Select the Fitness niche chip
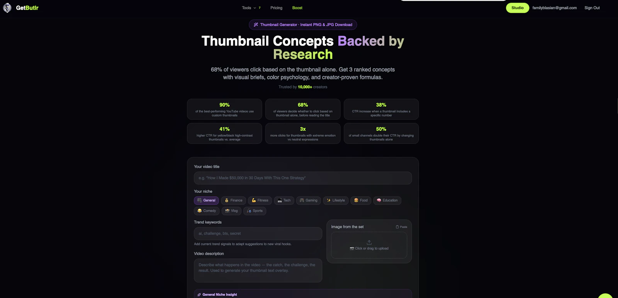The width and height of the screenshot is (618, 298). [x=260, y=200]
